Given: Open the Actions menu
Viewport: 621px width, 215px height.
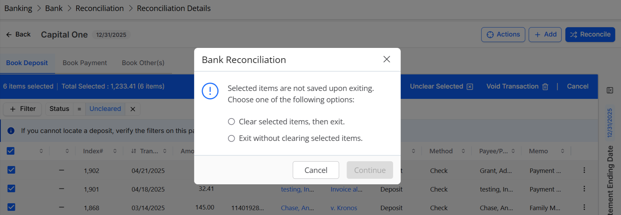Looking at the screenshot, I should [x=503, y=34].
